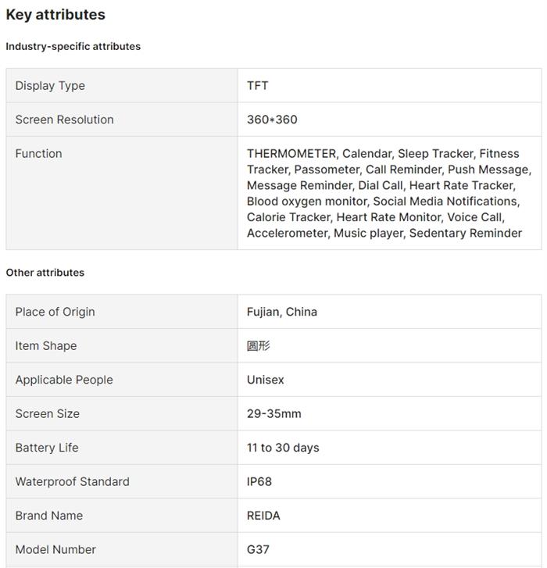
Task: Click the "Key attributes" heading
Action: pyautogui.click(x=55, y=15)
